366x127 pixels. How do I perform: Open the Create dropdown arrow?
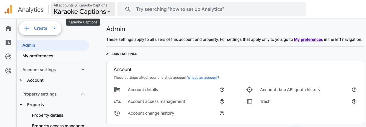54,29
